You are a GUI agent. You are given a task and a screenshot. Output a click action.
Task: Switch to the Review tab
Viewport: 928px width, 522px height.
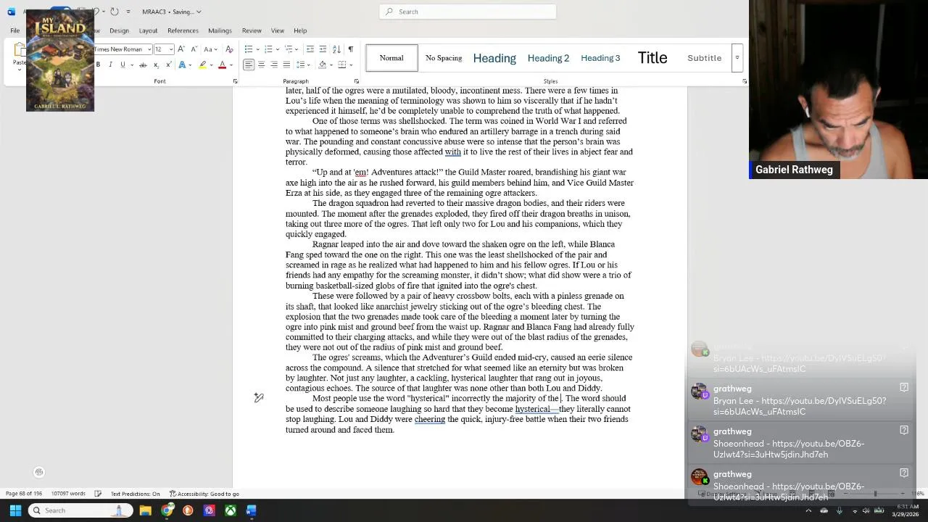point(252,30)
